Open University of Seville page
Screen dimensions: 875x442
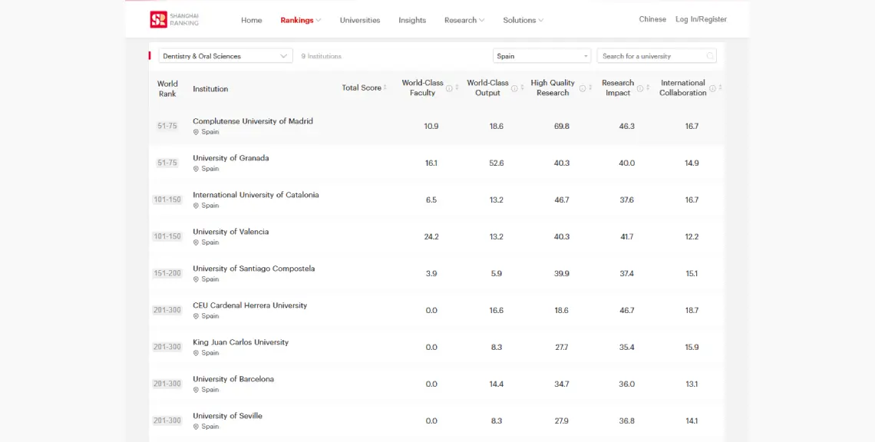(x=228, y=416)
